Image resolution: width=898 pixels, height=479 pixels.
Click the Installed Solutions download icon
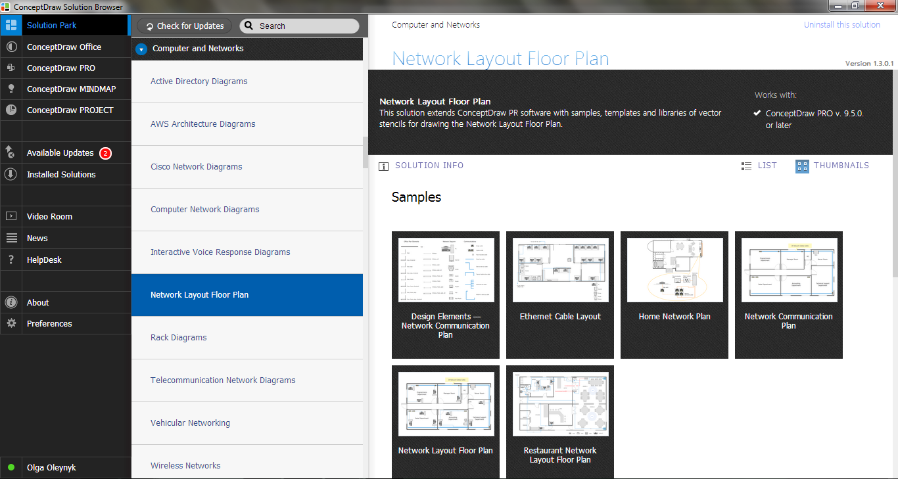pos(11,175)
